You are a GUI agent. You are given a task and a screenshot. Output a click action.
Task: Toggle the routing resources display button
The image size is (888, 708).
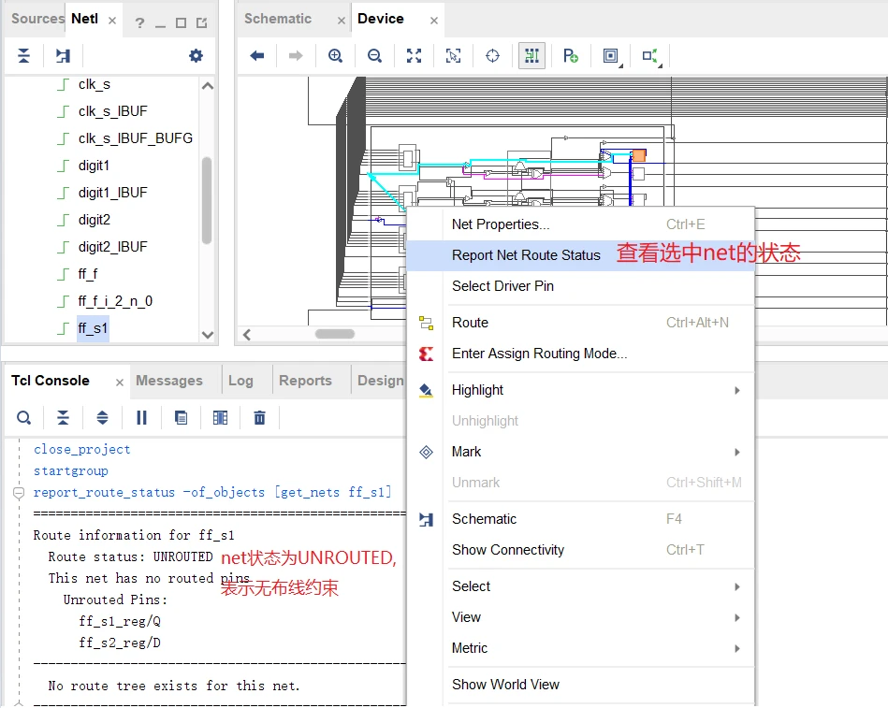pos(531,55)
